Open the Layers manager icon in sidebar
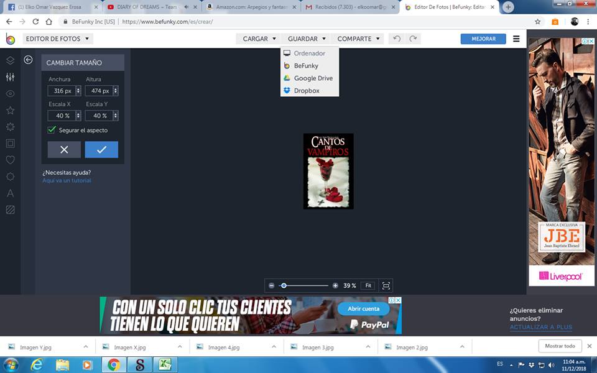Screen dimensions: 597x373 pos(10,60)
